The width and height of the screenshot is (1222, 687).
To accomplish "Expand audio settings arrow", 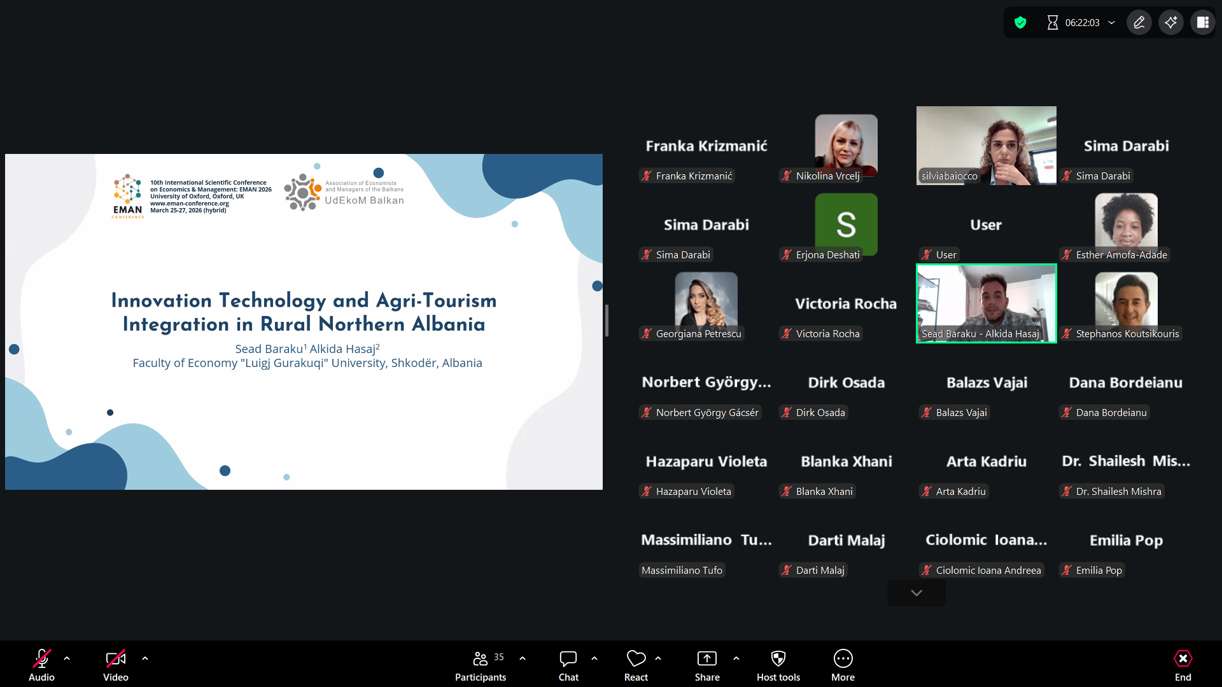I will point(67,658).
